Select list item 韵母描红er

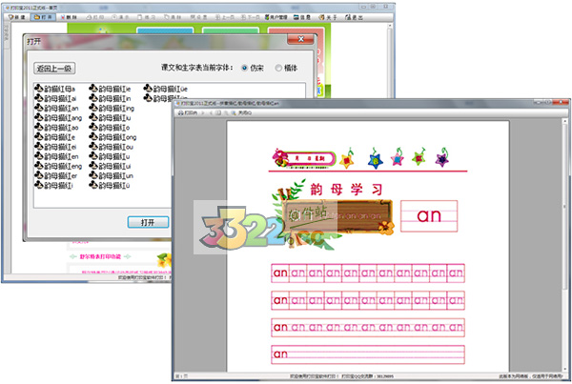[56, 175]
